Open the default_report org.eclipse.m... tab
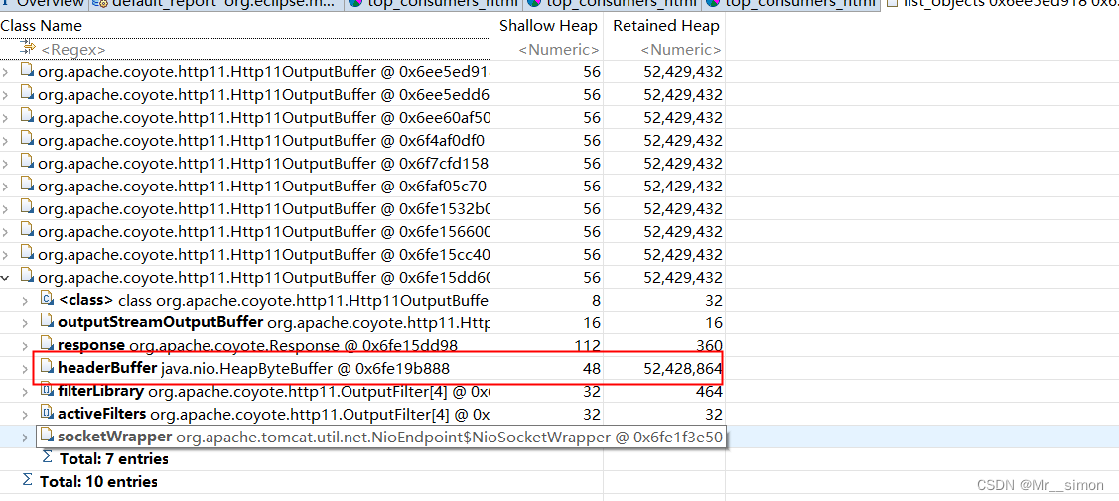Image resolution: width=1119 pixels, height=501 pixels. 216,4
